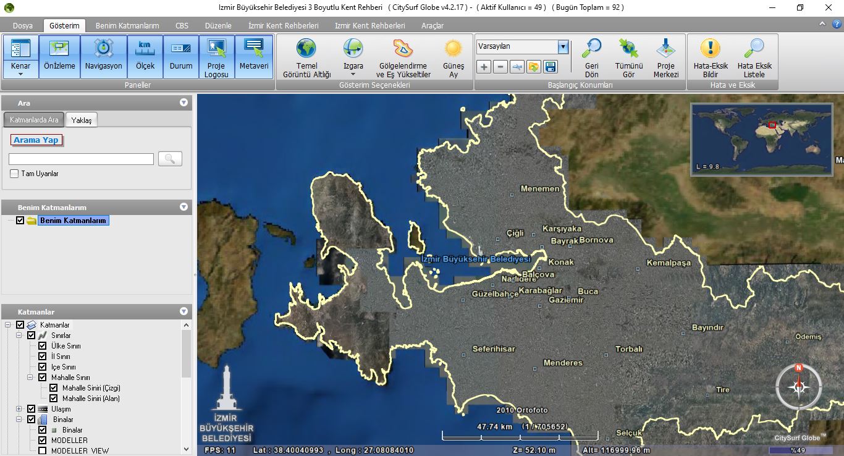Viewport: 844px width, 456px height.
Task: Click the airplane fly-to location icon
Action: point(517,67)
